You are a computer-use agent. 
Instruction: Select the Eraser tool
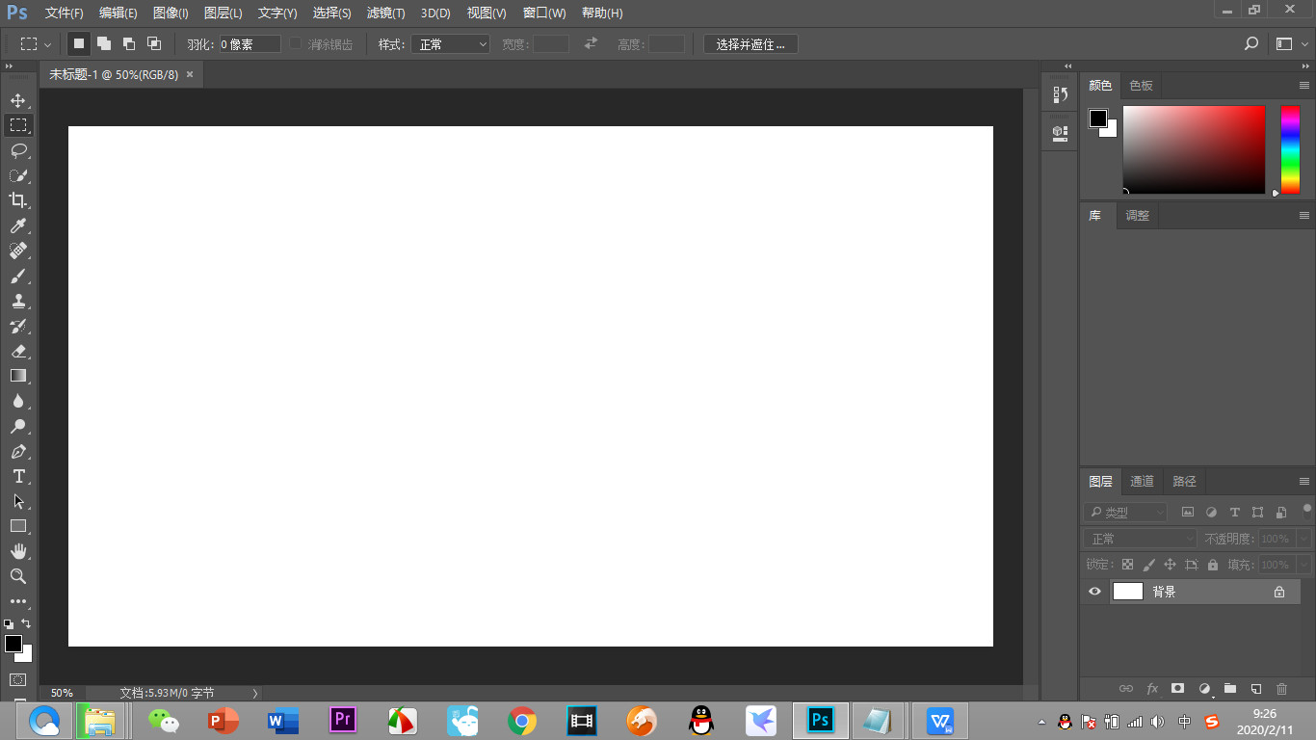coord(18,351)
